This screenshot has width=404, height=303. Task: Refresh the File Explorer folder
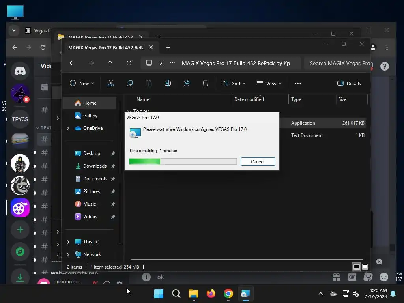tap(129, 63)
